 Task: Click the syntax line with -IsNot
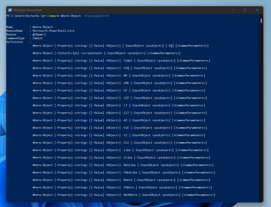pyautogui.click(x=121, y=61)
